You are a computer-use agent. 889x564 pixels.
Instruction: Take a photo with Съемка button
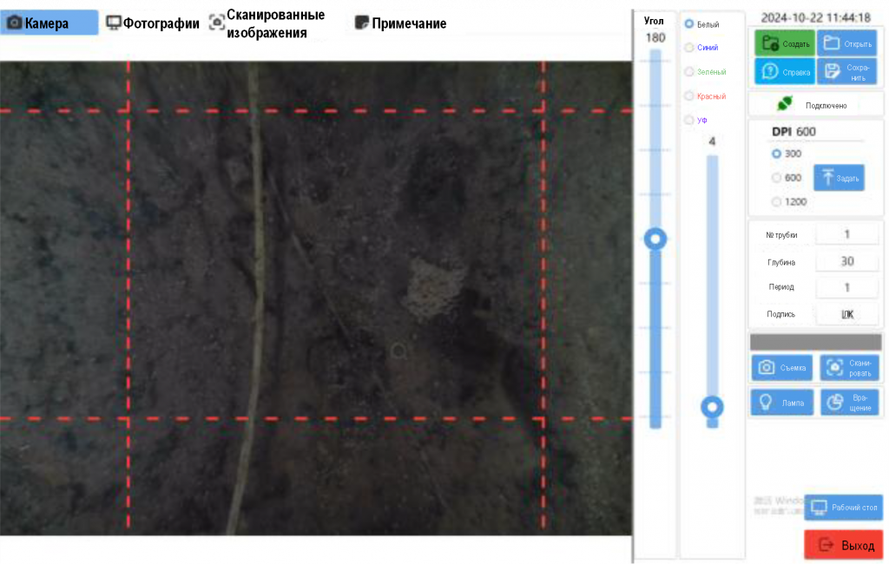(782, 367)
